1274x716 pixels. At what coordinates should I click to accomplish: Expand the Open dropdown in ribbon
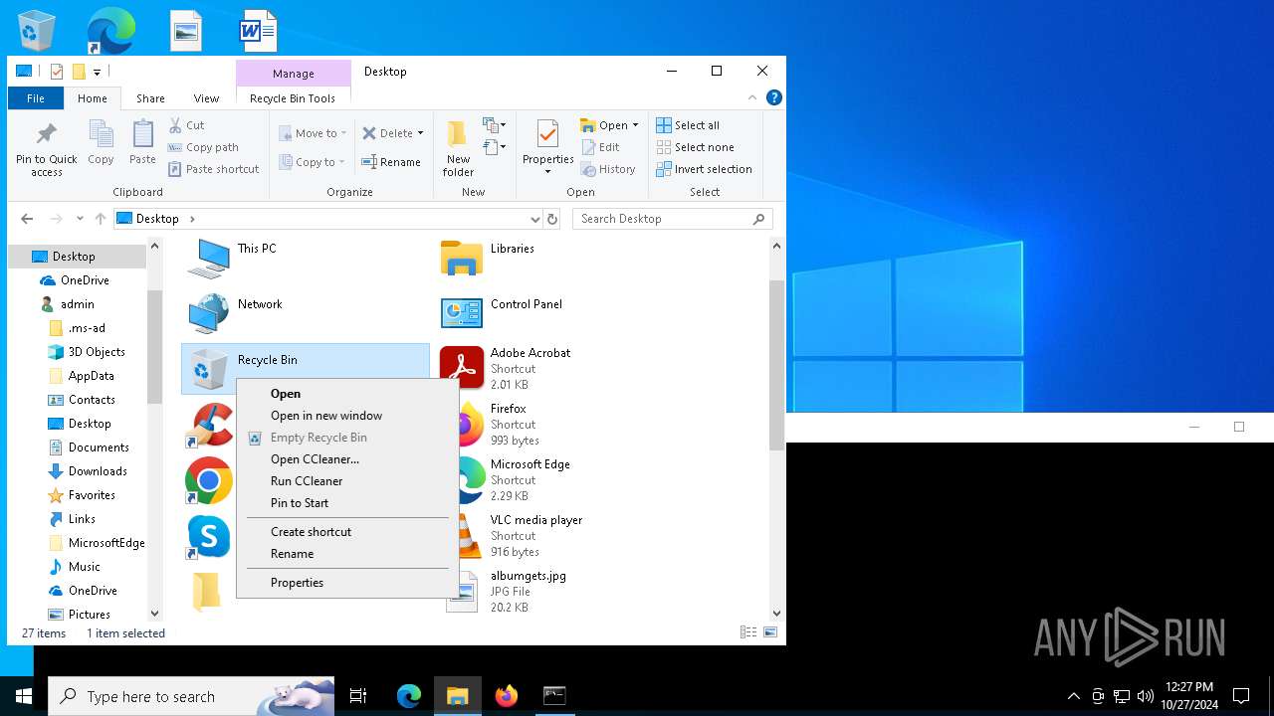click(x=635, y=125)
